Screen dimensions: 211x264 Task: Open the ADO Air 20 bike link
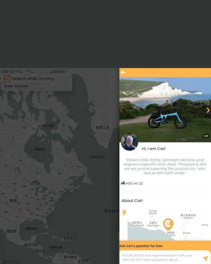pos(134,183)
